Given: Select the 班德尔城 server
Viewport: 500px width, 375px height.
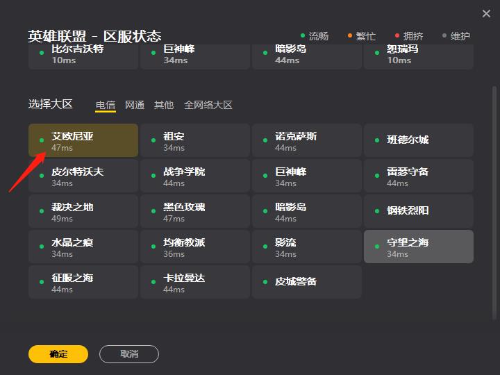Looking at the screenshot, I should pos(419,140).
